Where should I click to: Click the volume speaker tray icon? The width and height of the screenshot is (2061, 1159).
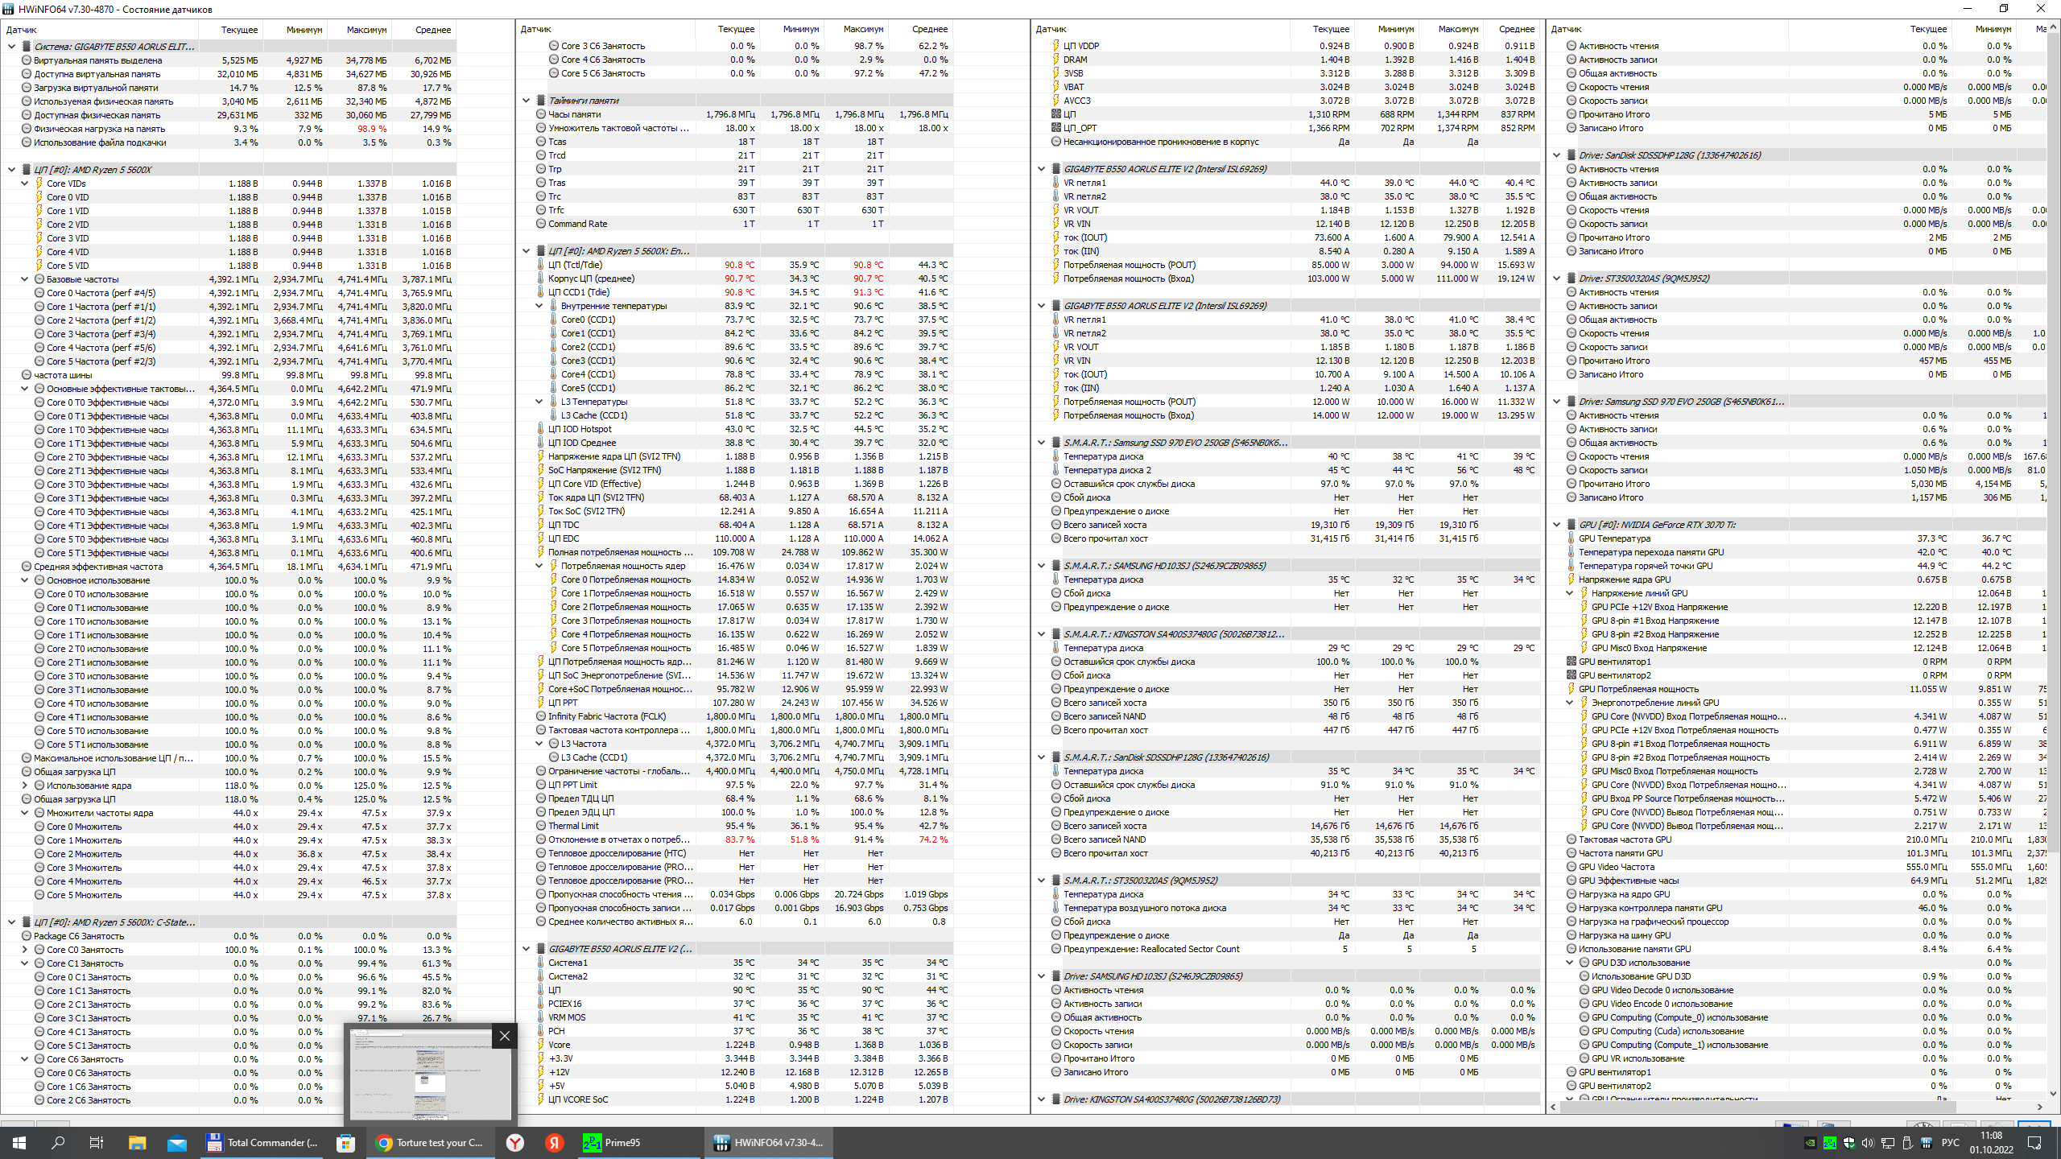tap(1868, 1143)
